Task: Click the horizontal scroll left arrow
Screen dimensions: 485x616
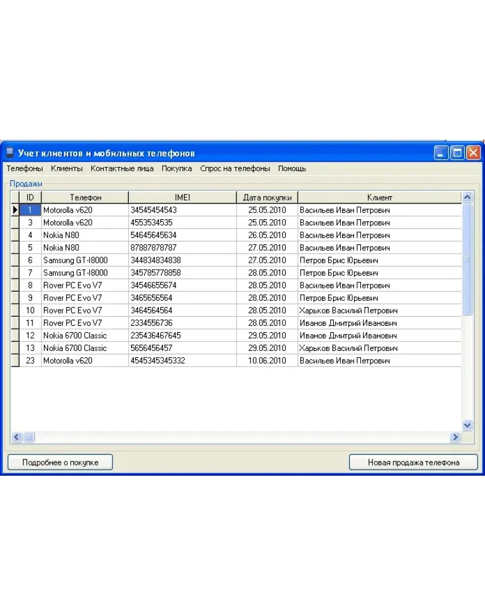Action: click(16, 437)
